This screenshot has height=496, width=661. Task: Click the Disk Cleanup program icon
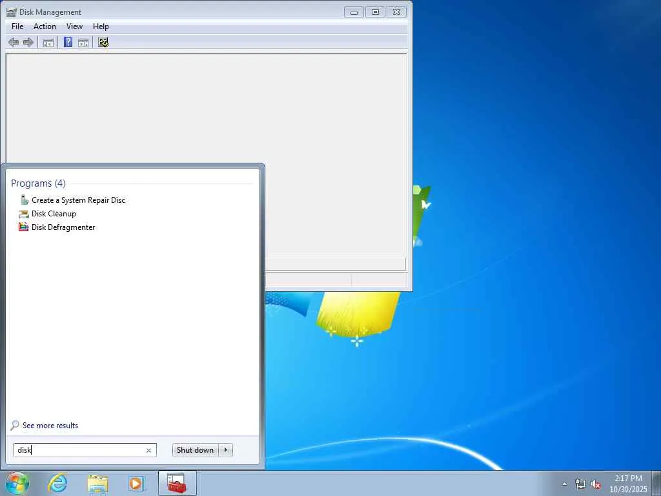[x=24, y=214]
